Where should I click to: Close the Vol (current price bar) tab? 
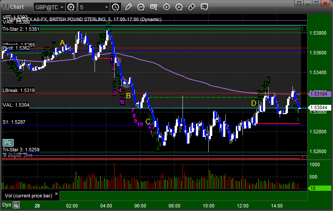[x=56, y=194]
